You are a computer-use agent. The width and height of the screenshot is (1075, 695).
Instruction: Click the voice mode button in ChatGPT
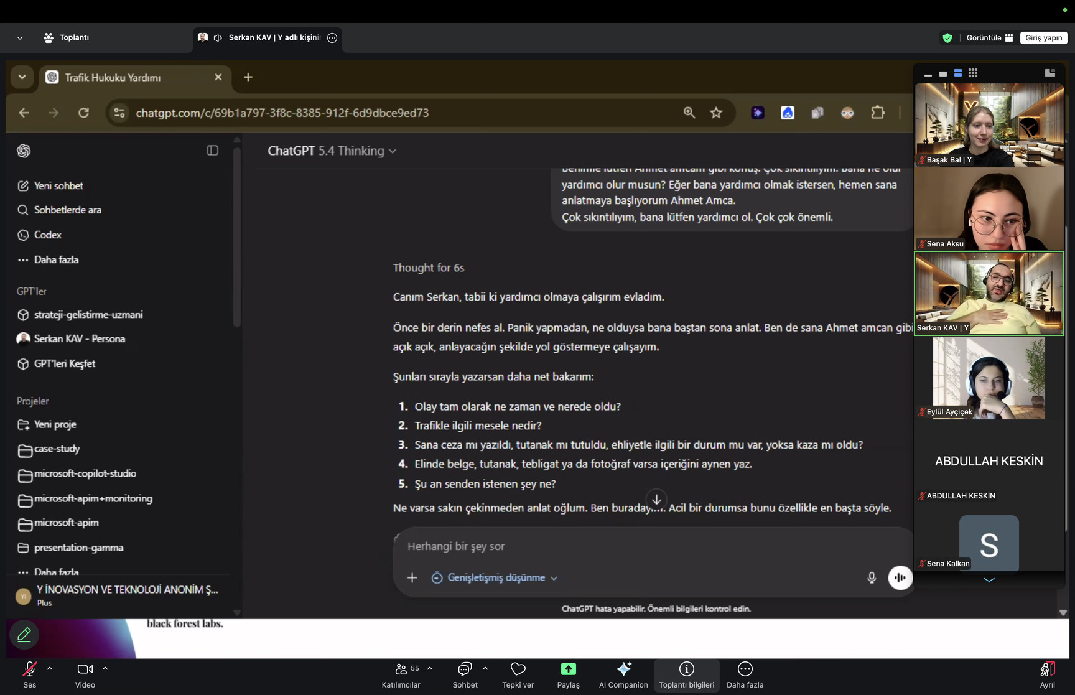(900, 577)
